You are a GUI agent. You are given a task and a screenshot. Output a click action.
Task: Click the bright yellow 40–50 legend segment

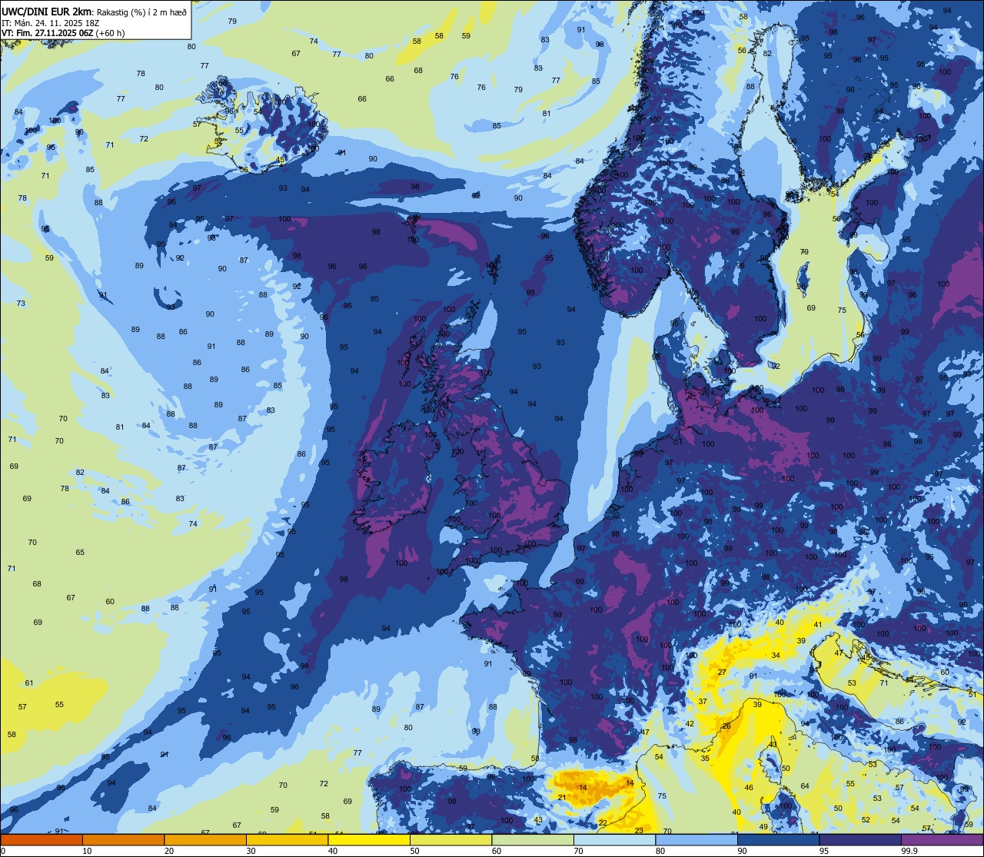(369, 839)
